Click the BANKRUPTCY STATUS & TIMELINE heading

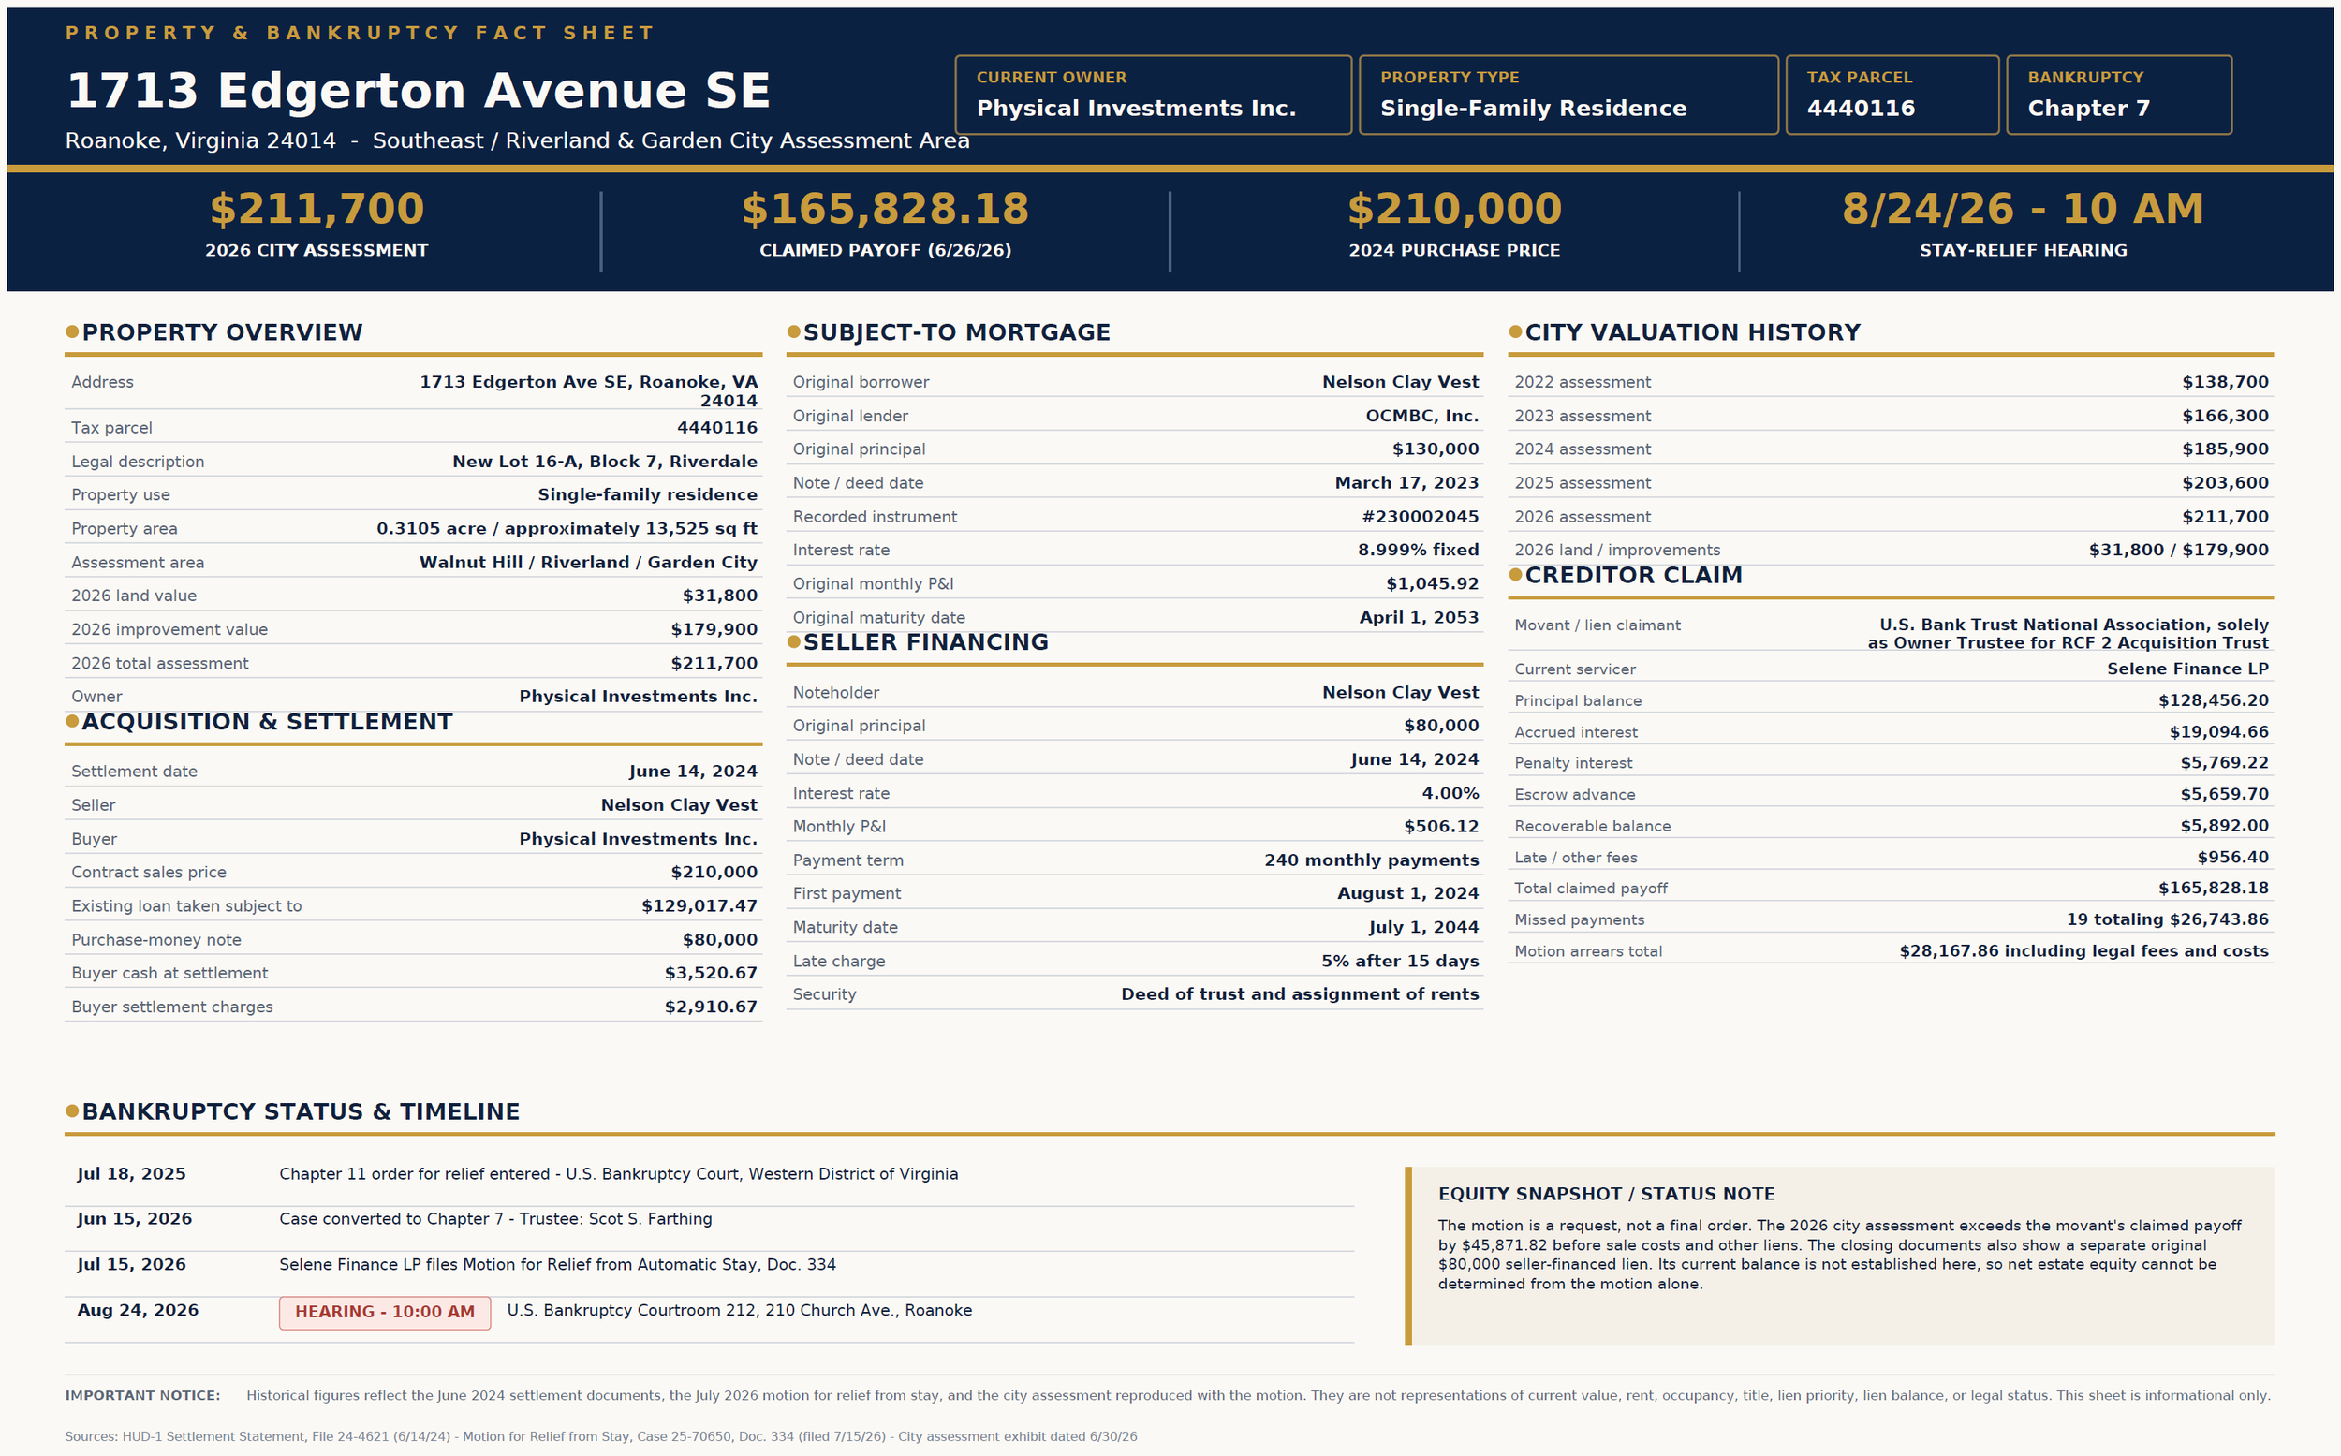[x=301, y=1111]
